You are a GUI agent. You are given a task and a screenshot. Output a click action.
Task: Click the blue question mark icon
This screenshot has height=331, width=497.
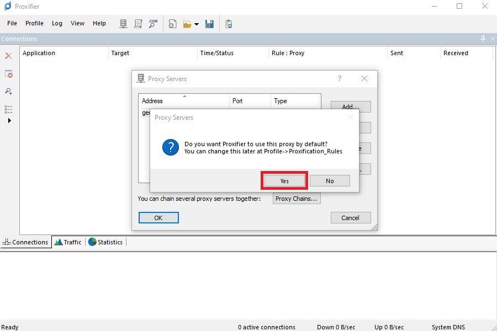click(x=171, y=147)
